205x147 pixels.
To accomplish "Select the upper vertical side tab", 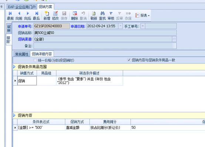I will (x=9, y=28).
